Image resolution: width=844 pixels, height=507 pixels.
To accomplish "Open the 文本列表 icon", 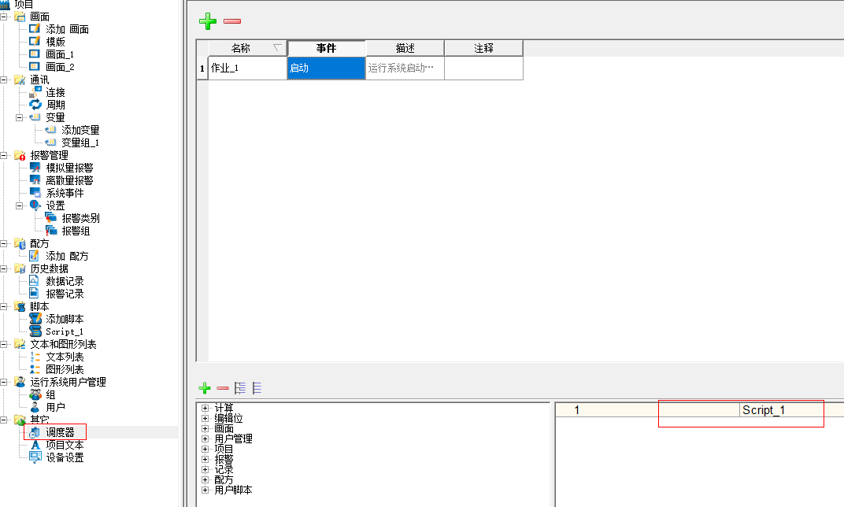I will (x=35, y=357).
